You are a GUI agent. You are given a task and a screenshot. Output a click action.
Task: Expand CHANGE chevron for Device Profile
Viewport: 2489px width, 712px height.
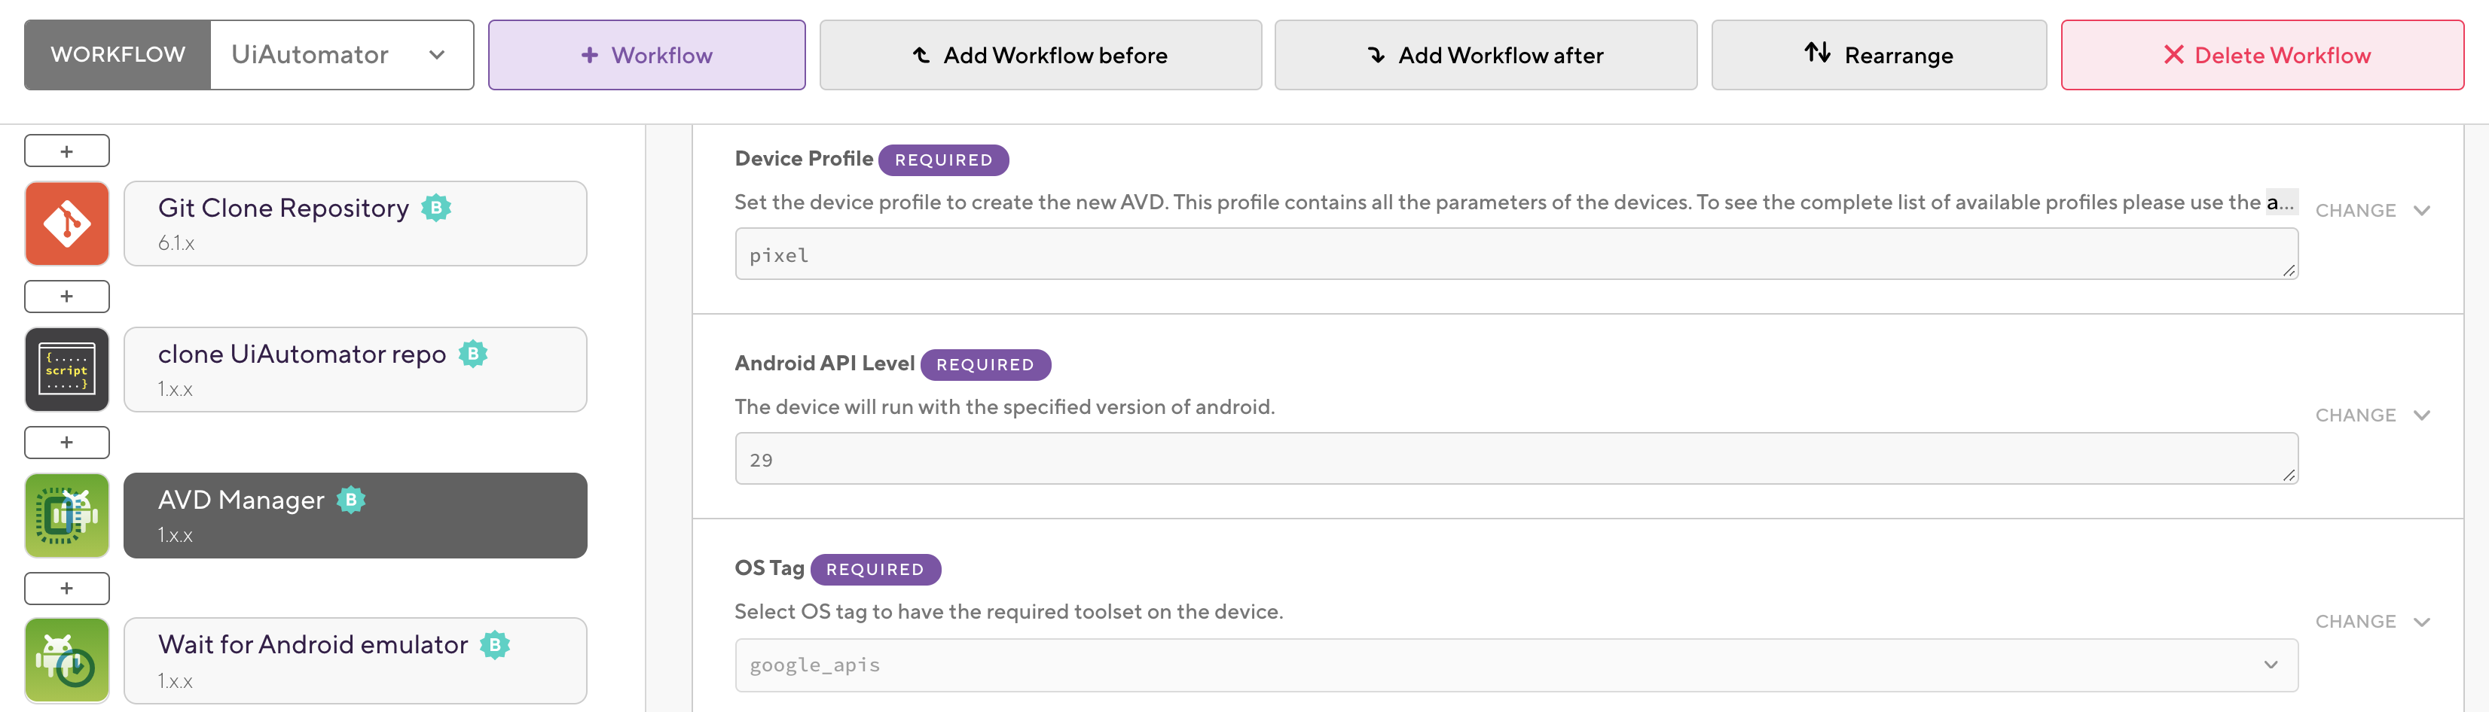2421,210
